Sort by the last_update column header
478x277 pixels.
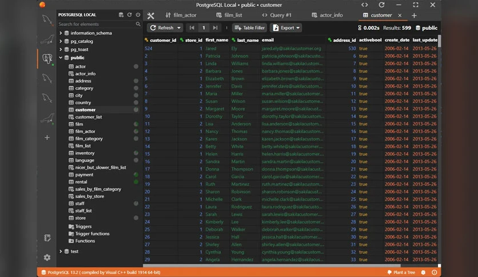pos(425,40)
